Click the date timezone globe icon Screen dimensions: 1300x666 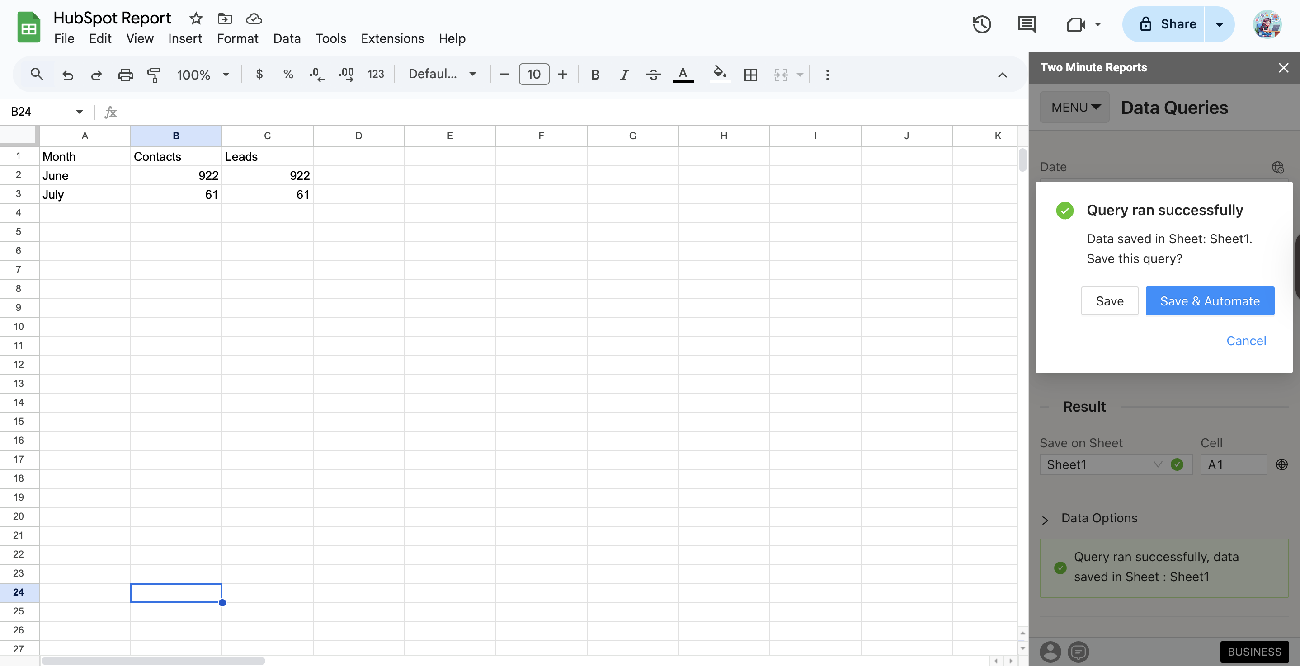[1277, 167]
